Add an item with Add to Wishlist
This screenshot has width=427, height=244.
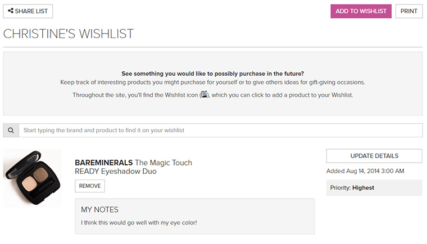[x=361, y=11]
